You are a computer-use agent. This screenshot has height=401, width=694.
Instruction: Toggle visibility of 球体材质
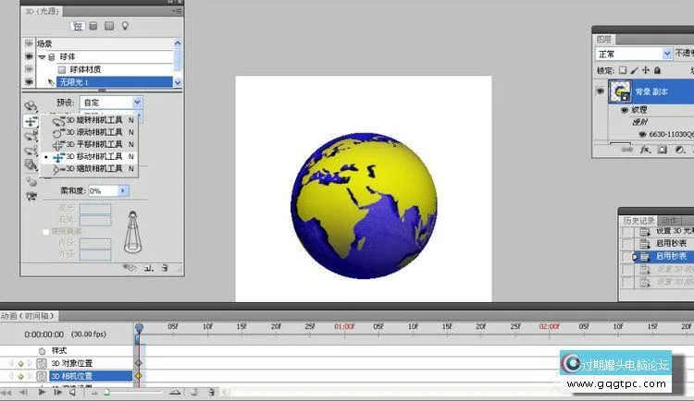tap(29, 69)
